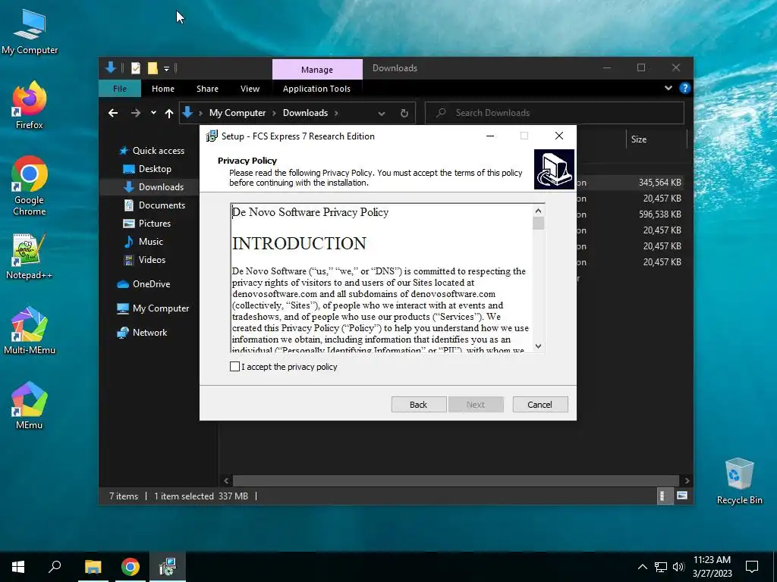Open the Multi-MEmu desktop shortcut
The width and height of the screenshot is (777, 582).
(x=30, y=330)
